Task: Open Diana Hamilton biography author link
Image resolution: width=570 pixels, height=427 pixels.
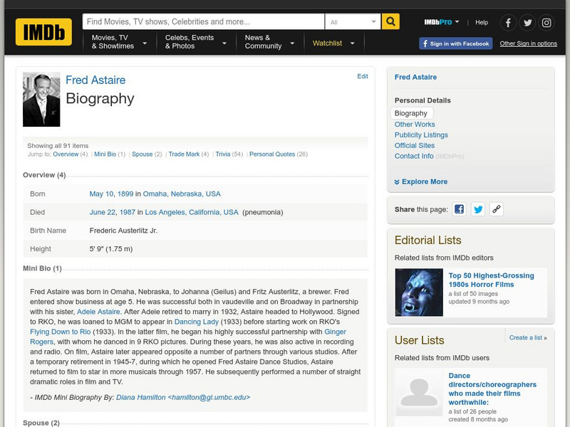Action: coord(183,398)
